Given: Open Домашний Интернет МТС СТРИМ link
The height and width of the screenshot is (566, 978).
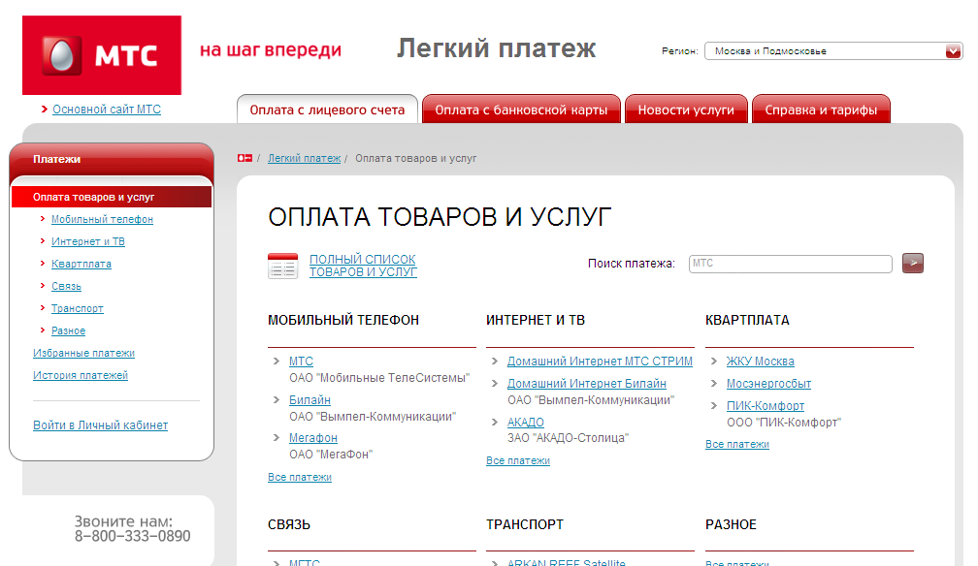Looking at the screenshot, I should [x=600, y=362].
